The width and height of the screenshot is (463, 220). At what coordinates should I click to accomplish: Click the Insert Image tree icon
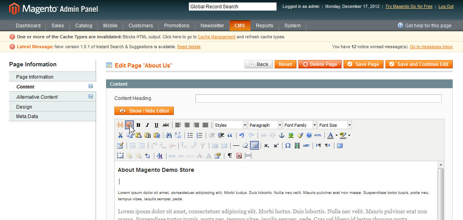(291, 135)
